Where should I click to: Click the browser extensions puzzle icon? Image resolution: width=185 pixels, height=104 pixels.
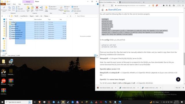[x=164, y=5]
